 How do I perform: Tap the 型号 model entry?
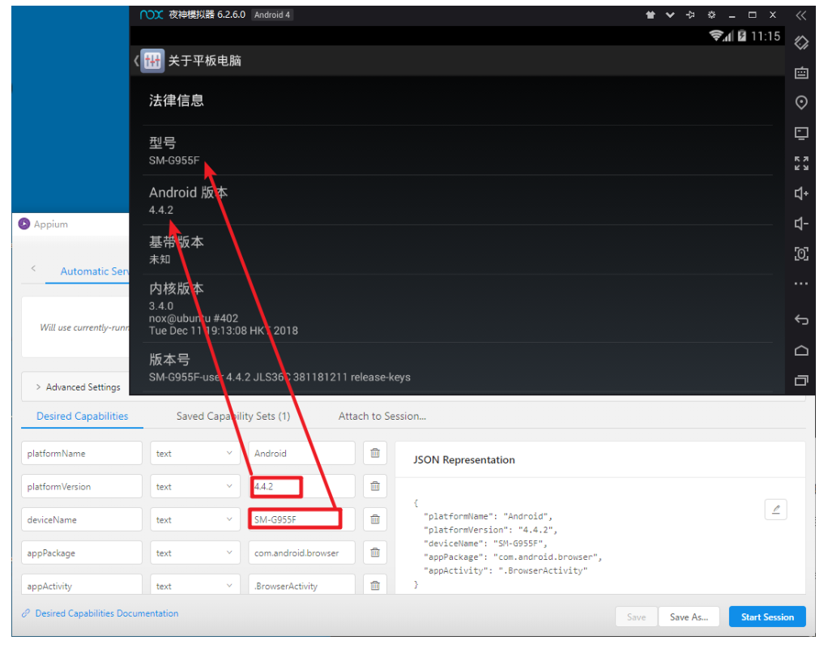click(x=457, y=150)
